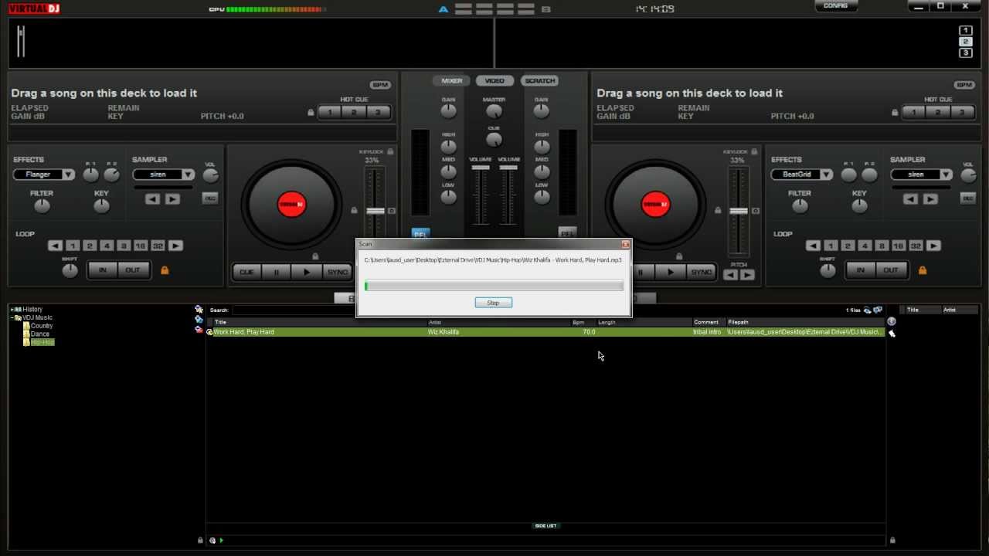Select the Dance folder
The width and height of the screenshot is (989, 556).
(x=36, y=334)
